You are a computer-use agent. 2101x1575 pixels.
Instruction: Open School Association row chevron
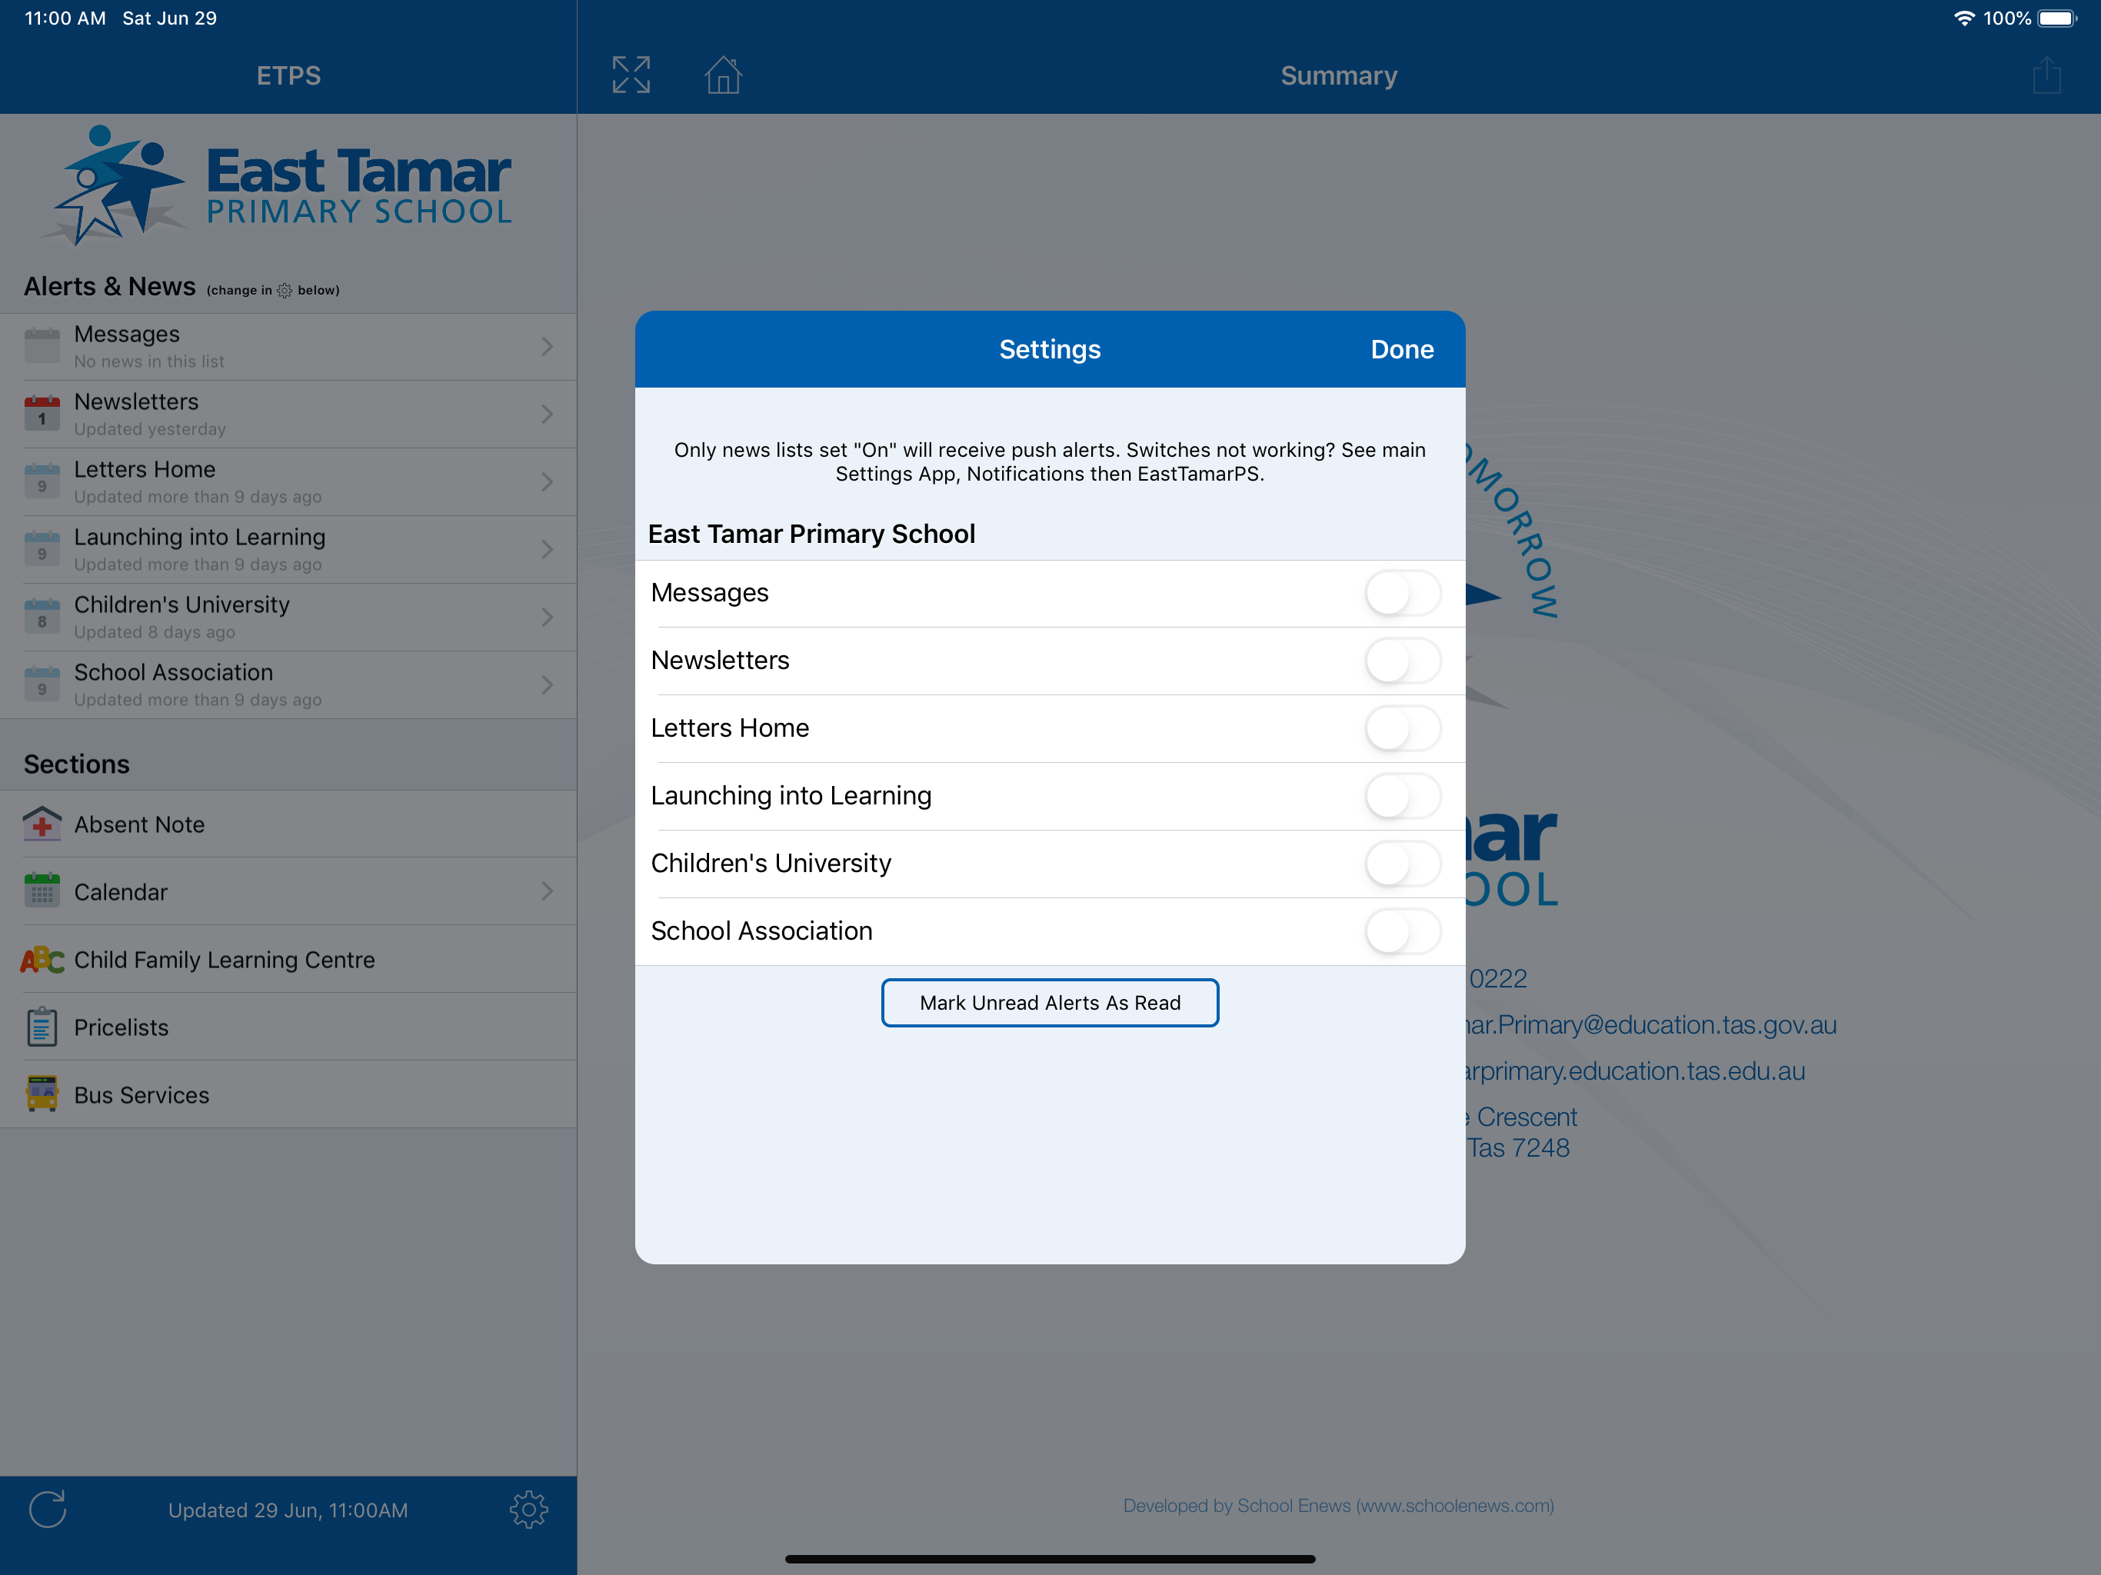[547, 685]
